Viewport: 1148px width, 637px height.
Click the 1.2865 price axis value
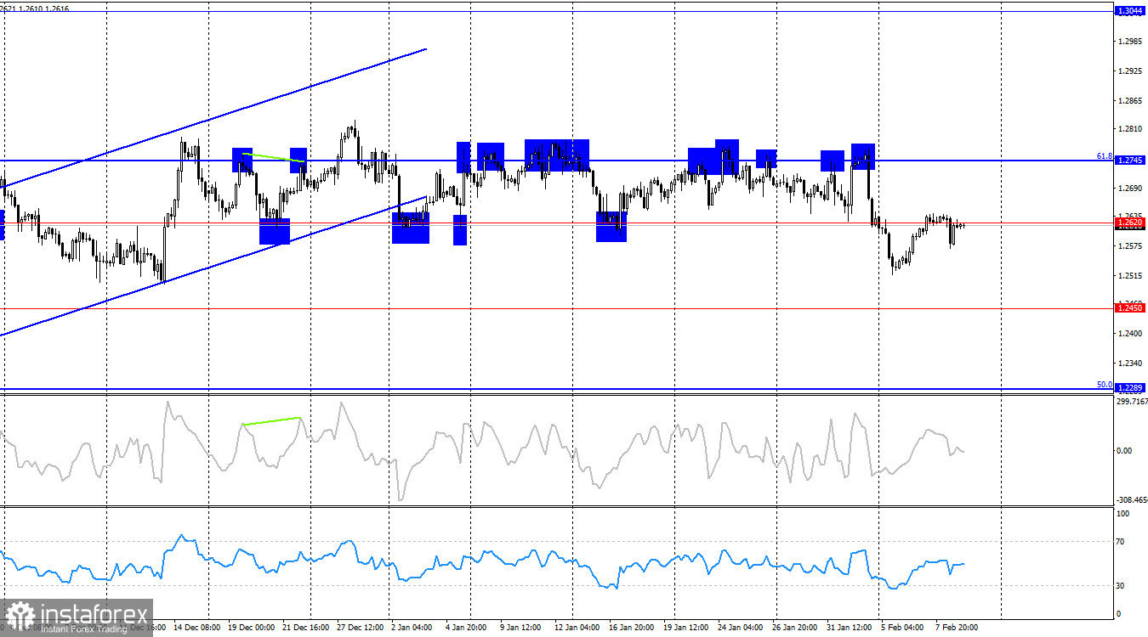[1130, 100]
